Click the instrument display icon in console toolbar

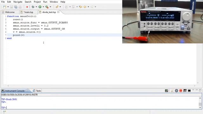pos(167,91)
